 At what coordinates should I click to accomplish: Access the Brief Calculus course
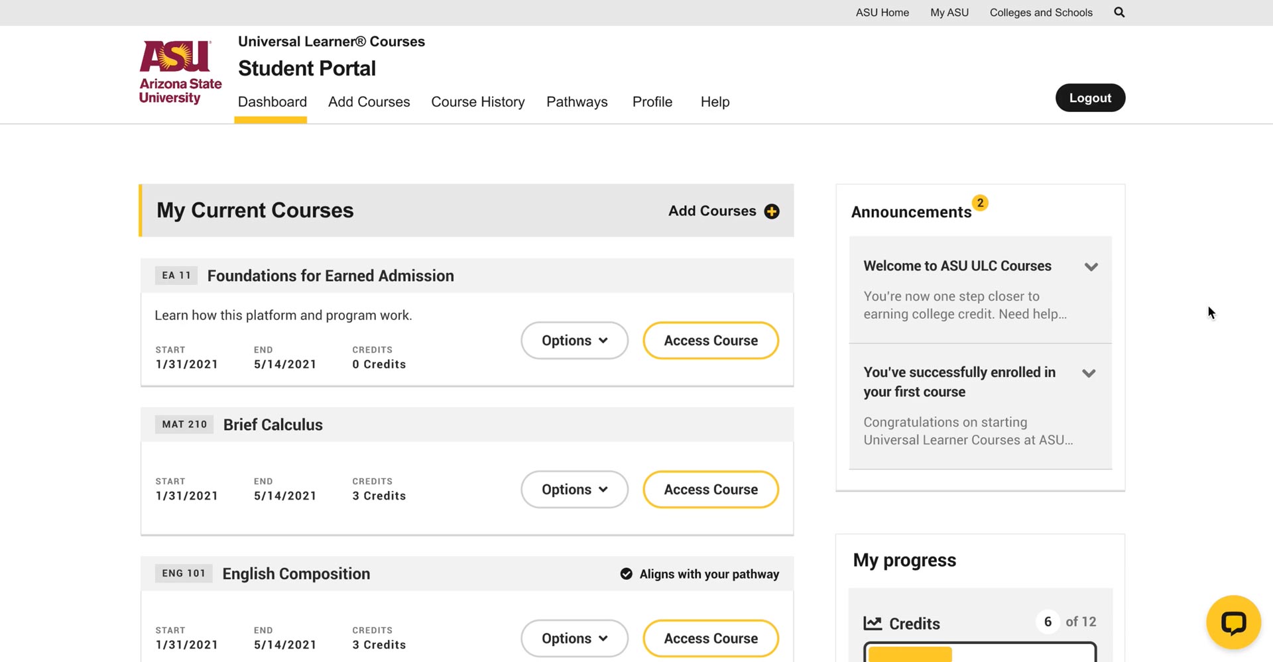point(711,490)
